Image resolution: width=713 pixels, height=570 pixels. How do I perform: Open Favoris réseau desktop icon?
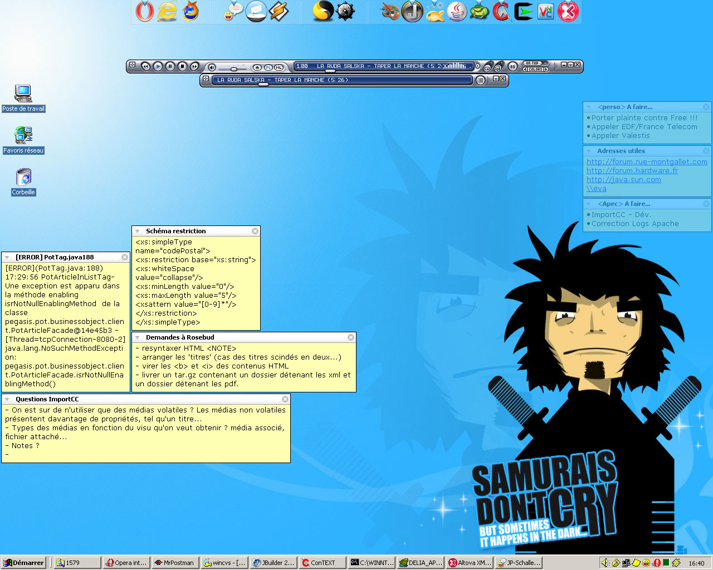(x=23, y=140)
